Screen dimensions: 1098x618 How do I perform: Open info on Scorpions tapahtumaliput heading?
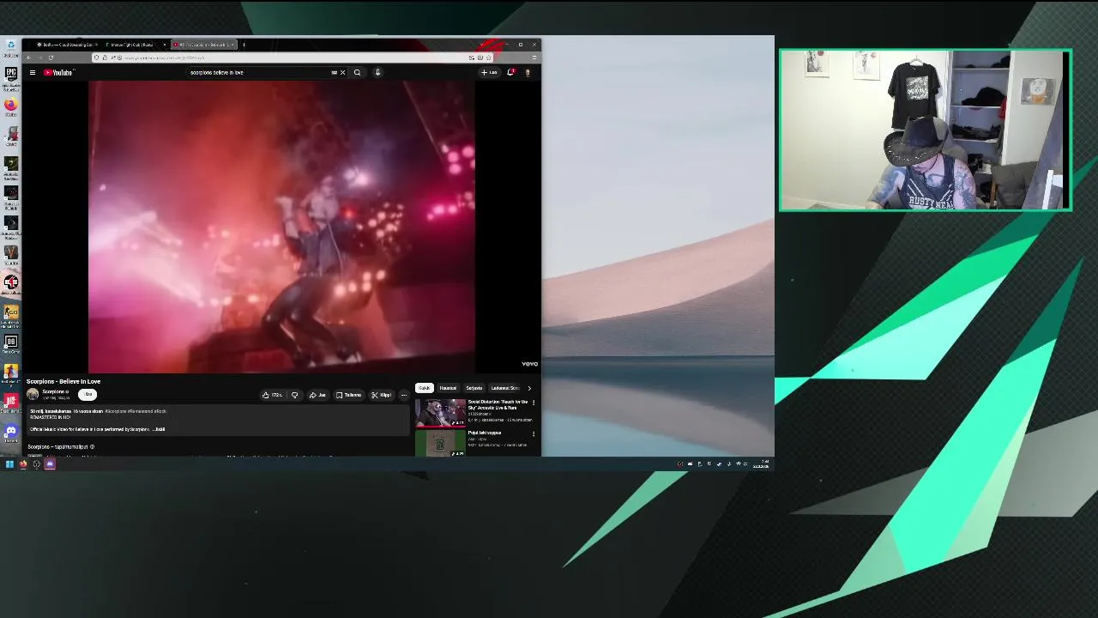click(92, 447)
